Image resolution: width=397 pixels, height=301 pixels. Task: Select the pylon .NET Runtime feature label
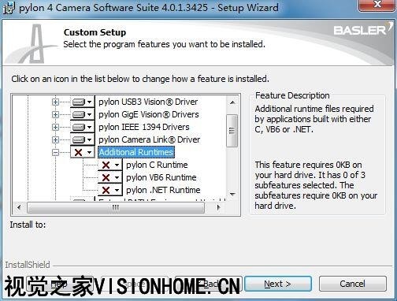pyautogui.click(x=163, y=190)
